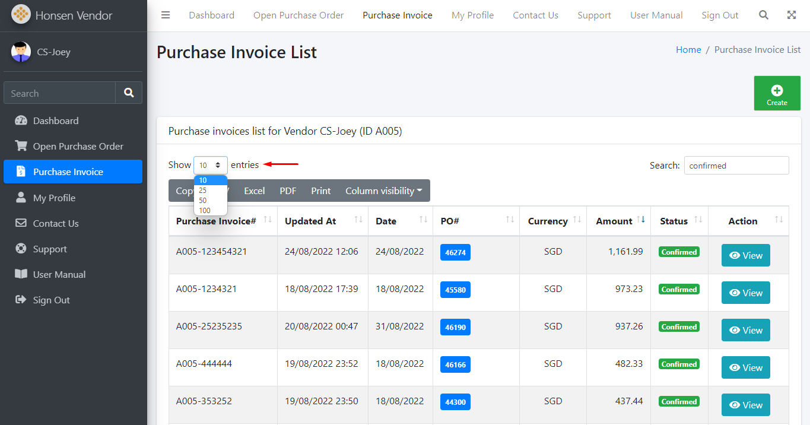Viewport: 810px width, 425px height.
Task: Click the hamburger menu toggle icon
Action: [166, 15]
